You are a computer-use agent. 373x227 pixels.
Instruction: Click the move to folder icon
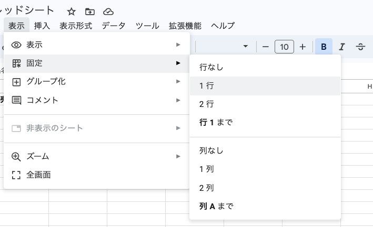coord(90,11)
